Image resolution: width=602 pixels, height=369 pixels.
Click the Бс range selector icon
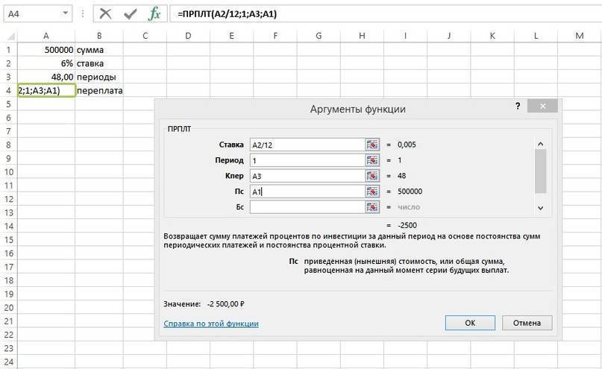coord(372,207)
